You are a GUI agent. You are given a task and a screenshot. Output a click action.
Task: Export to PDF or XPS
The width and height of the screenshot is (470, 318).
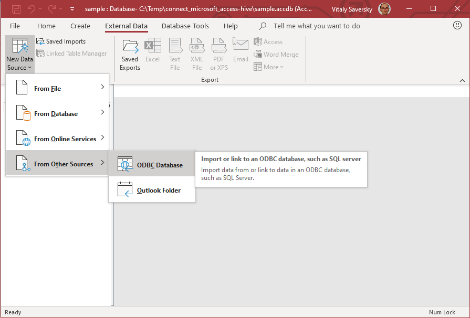coord(219,55)
